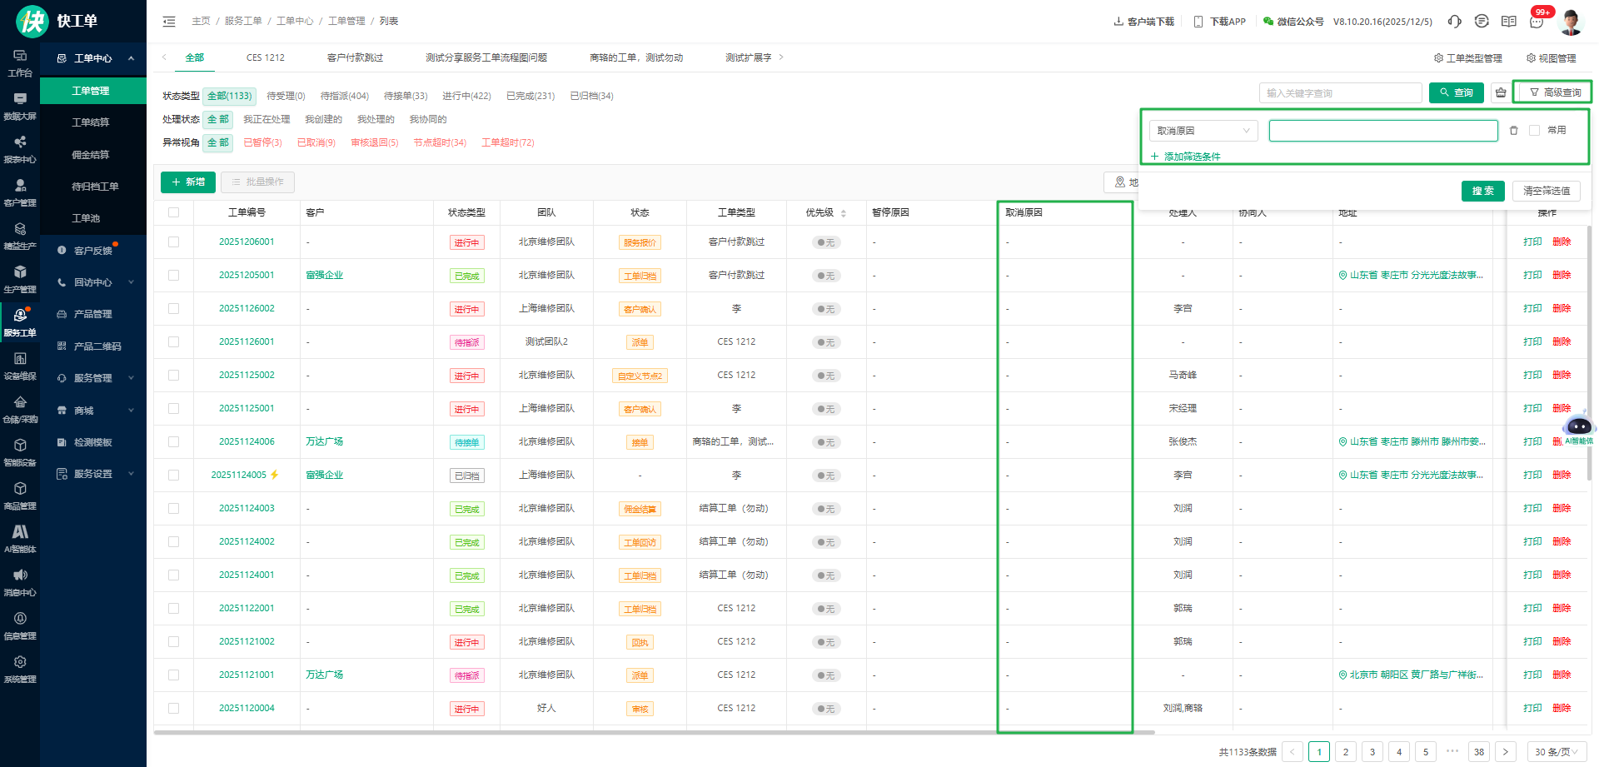The image size is (1599, 767).
Task: Click the 系统管理 gear icon in sidebar
Action: pos(20,662)
